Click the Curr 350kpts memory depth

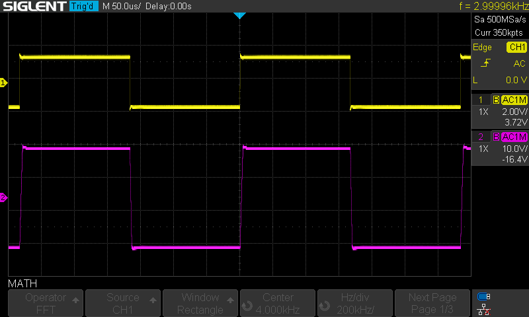499,32
